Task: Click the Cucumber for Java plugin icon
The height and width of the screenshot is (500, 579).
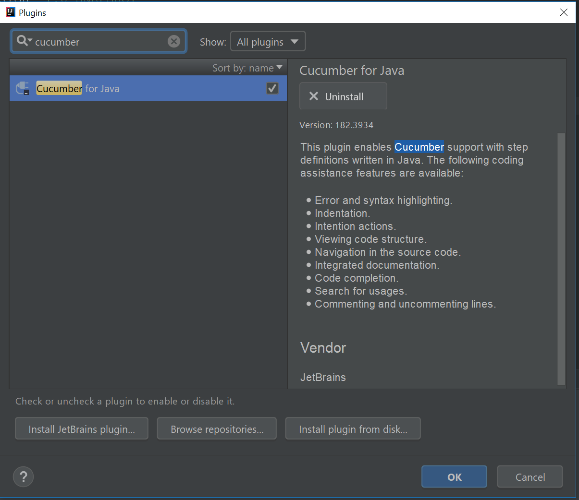Action: click(x=22, y=88)
